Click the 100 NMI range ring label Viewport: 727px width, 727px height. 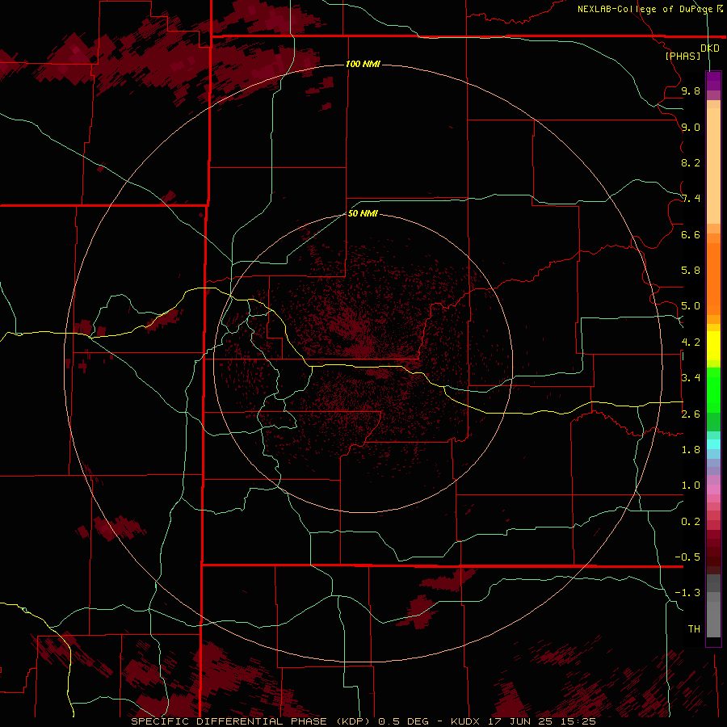point(363,64)
